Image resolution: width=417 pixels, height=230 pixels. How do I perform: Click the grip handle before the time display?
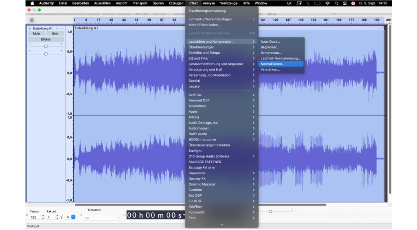tap(125, 214)
